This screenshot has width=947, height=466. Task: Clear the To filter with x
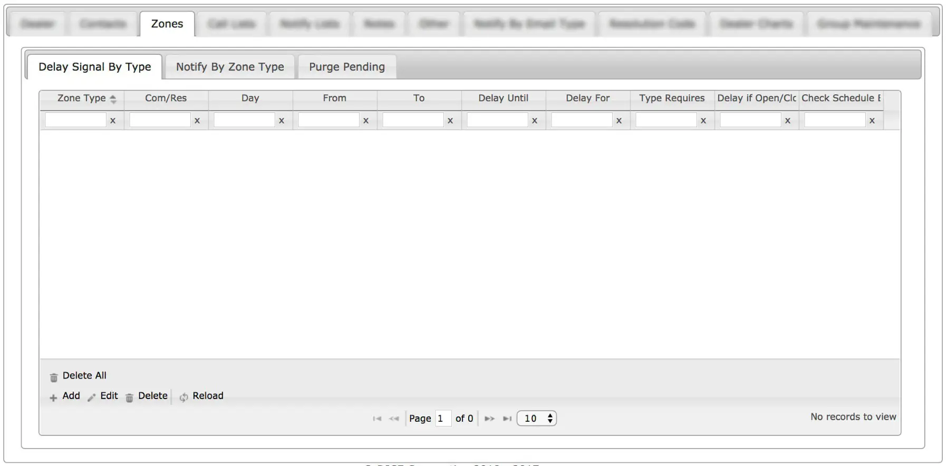click(x=450, y=121)
